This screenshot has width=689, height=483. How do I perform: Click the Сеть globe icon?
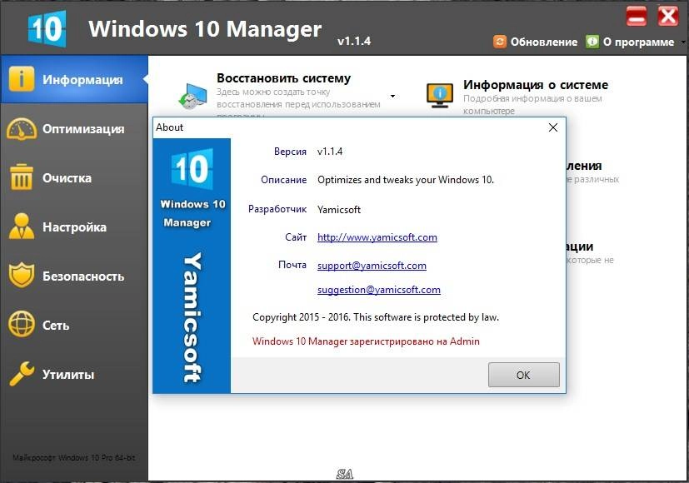tap(21, 324)
